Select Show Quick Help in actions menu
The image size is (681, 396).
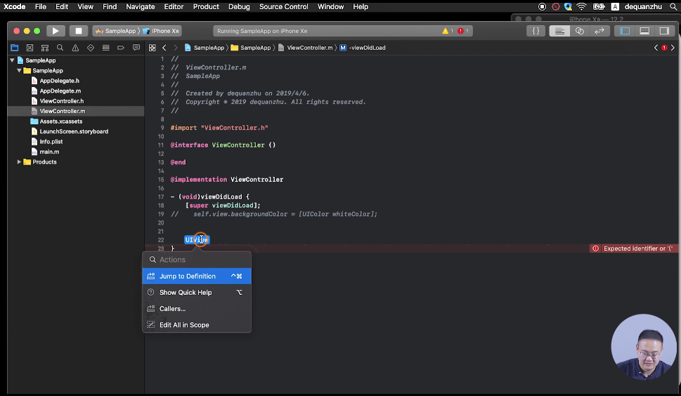[185, 293]
